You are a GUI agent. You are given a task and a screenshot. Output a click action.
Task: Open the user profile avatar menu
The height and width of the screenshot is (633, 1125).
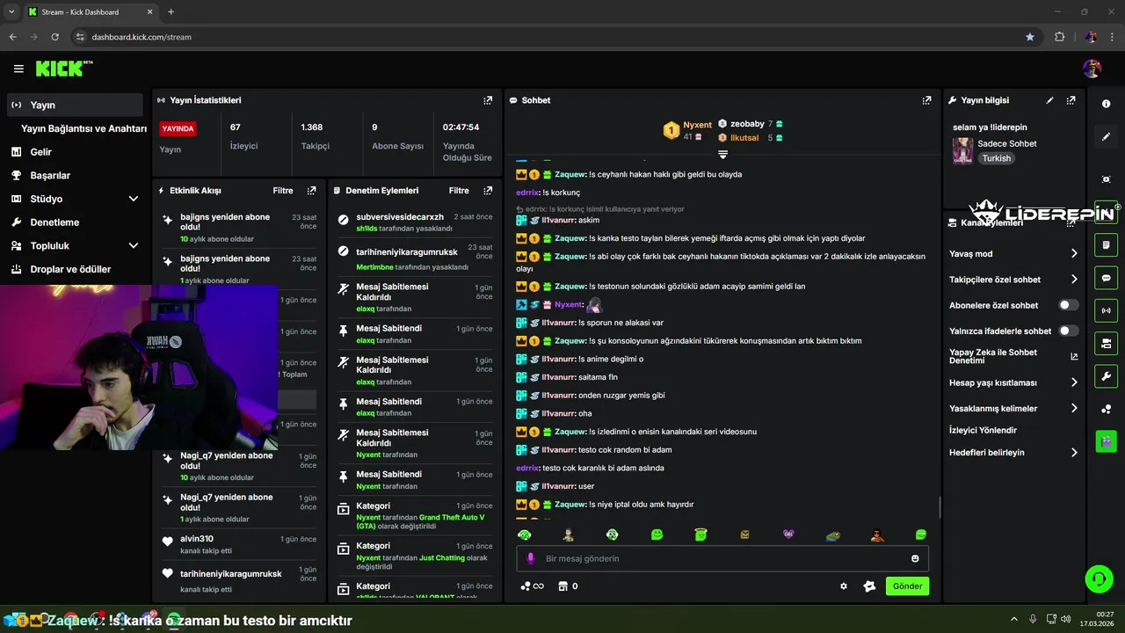(x=1092, y=69)
